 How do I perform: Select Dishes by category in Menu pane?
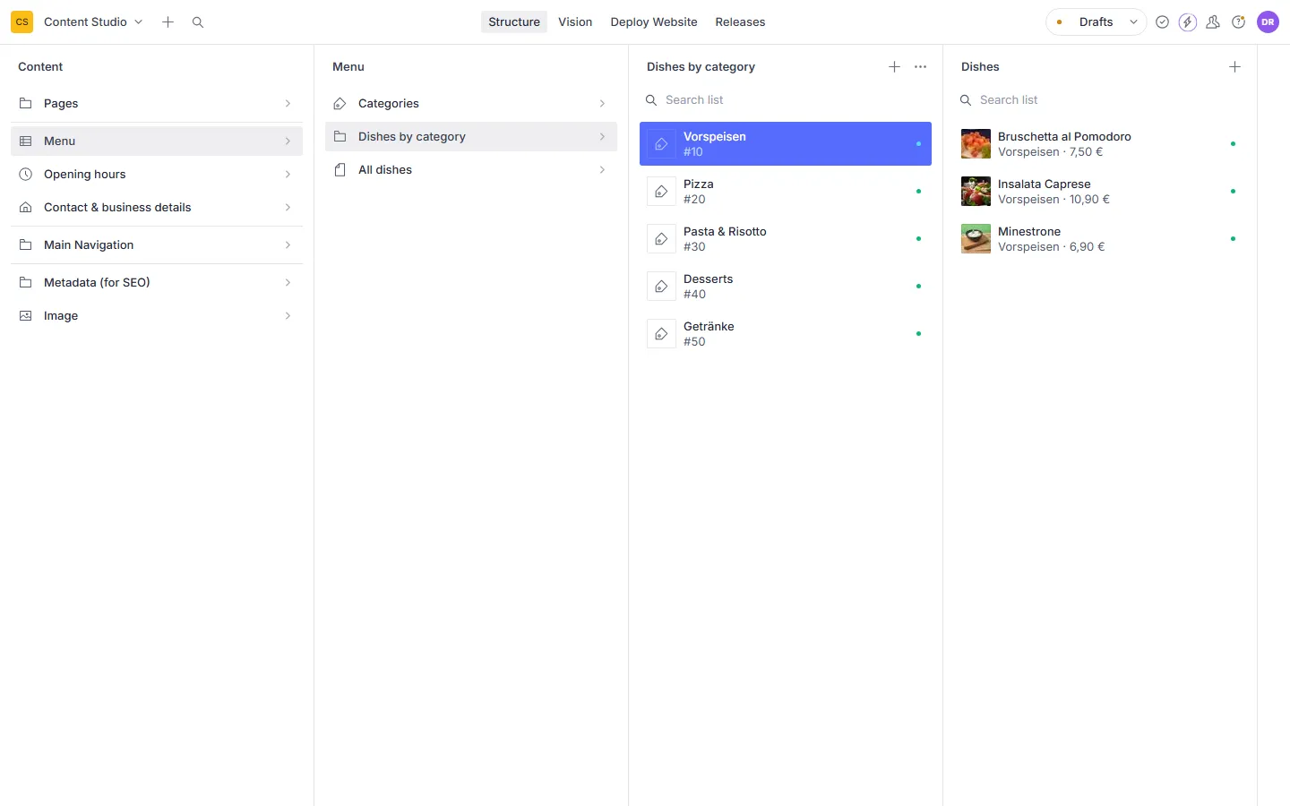tap(471, 136)
